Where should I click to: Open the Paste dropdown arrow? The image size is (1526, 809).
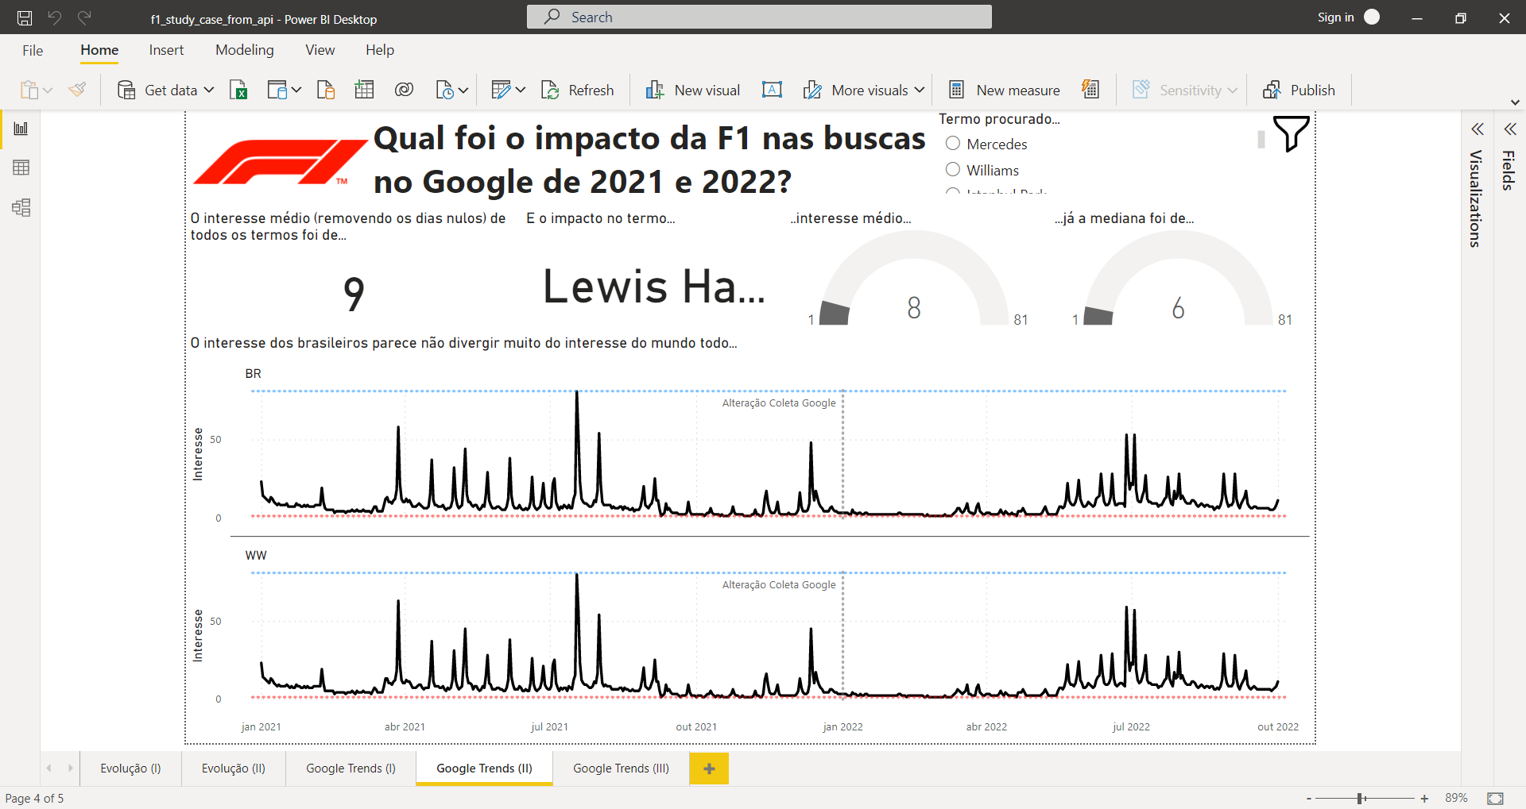[x=48, y=90]
